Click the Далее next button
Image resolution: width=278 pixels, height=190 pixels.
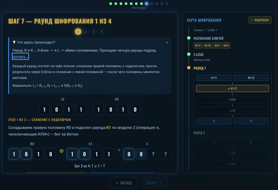pyautogui.click(x=154, y=183)
